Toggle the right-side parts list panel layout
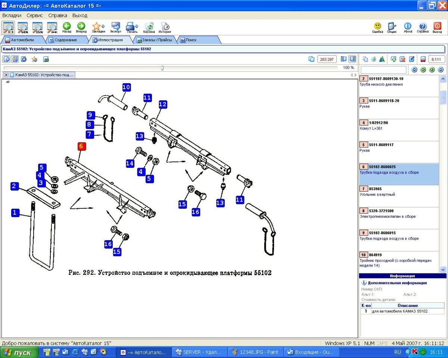Image resolution: width=448 pixels, height=358 pixels. (352, 59)
